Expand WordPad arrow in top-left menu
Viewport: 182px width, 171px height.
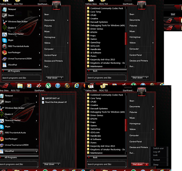point(39,65)
